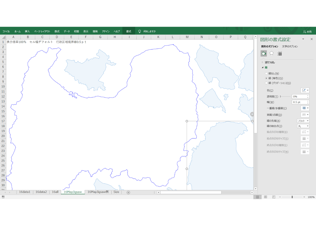This screenshot has height=226, width=316.
Task: Click the Tell me lightbulb icon
Action: [140, 32]
